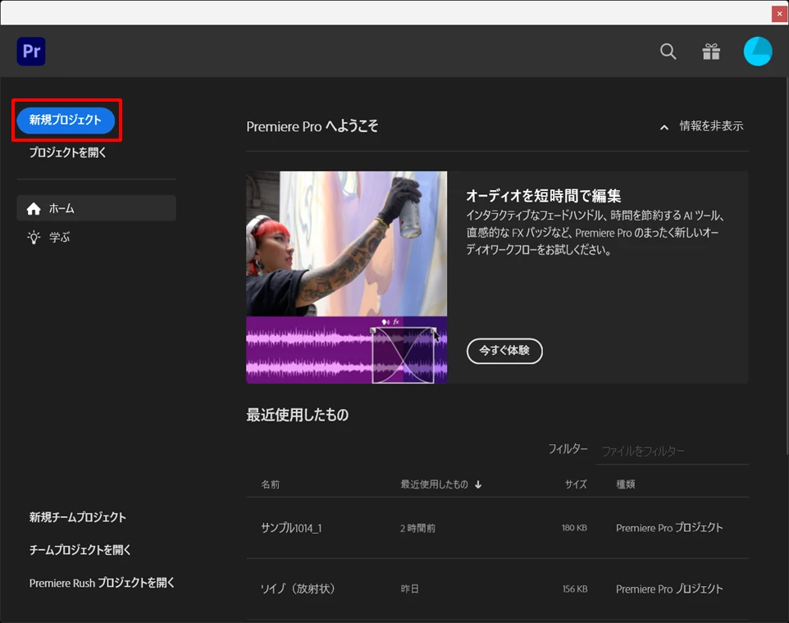This screenshot has height=623, width=789.
Task: Click the オーディオを短時間で編集 heading
Action: (544, 196)
